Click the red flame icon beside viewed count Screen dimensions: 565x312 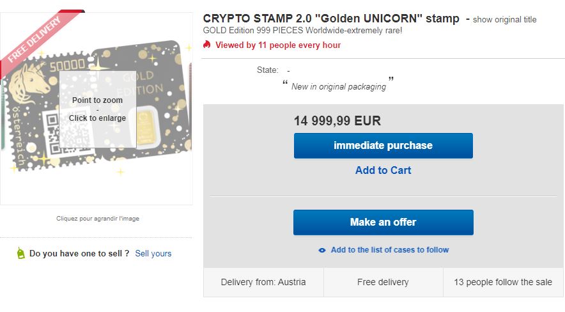click(206, 45)
